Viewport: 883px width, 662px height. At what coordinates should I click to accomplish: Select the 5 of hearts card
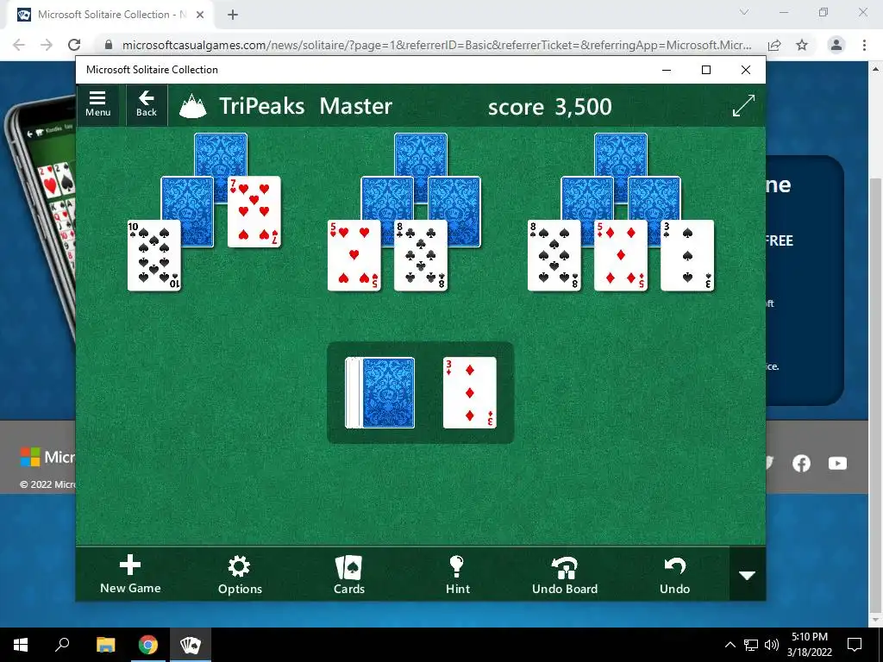pyautogui.click(x=354, y=255)
